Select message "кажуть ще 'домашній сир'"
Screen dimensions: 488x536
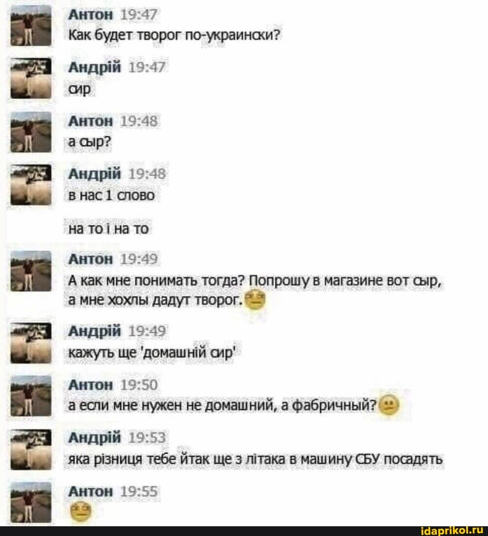151,352
